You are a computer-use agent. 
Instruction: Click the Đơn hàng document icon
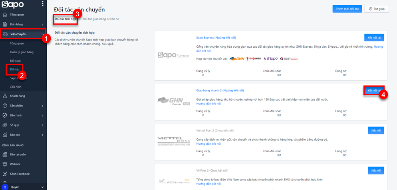(4, 24)
